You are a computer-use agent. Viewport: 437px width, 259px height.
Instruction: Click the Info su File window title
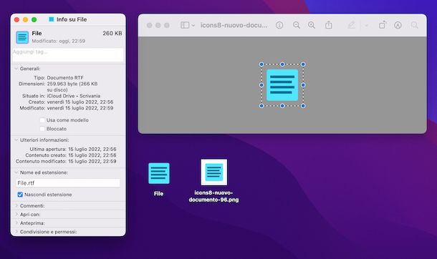pyautogui.click(x=72, y=19)
